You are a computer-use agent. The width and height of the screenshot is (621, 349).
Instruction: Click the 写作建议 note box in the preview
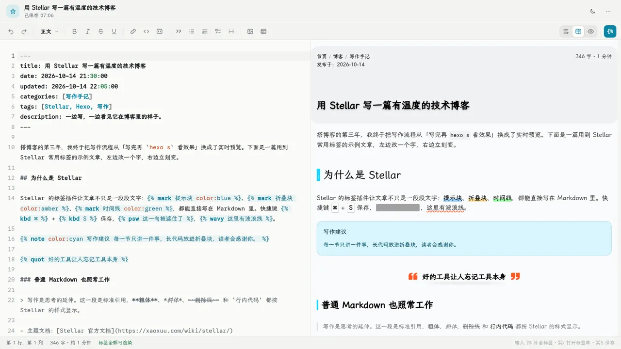tap(464, 238)
